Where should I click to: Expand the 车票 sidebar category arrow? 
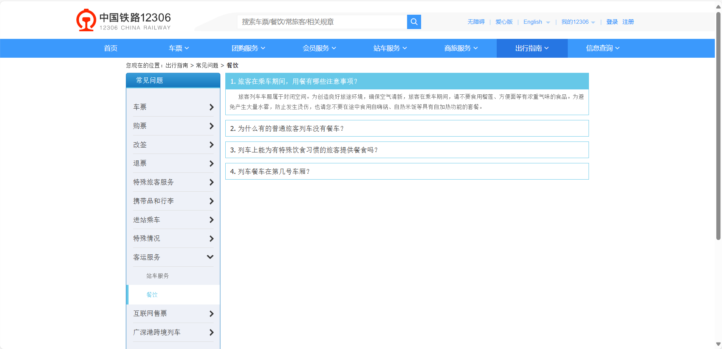[x=211, y=107]
